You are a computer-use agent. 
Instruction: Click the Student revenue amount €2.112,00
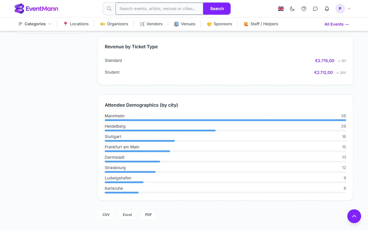pyautogui.click(x=323, y=72)
